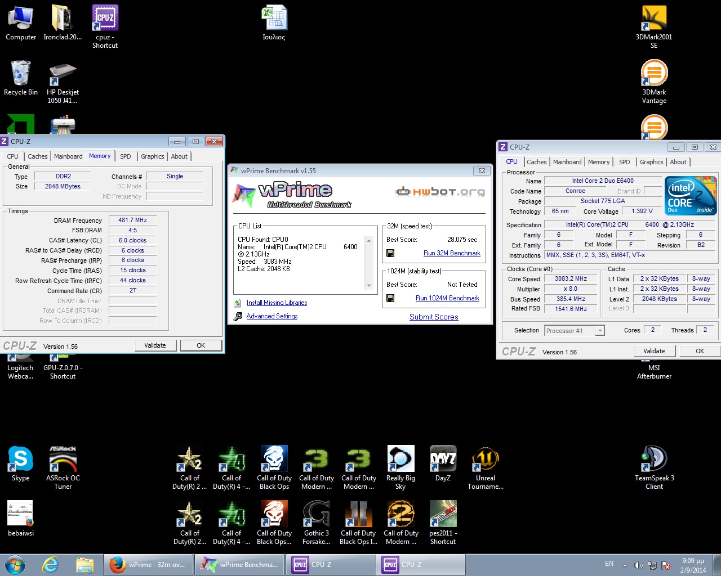The width and height of the screenshot is (721, 576).
Task: Switch to the wPrime 32m Firefox taskbar button
Action: pos(149,564)
